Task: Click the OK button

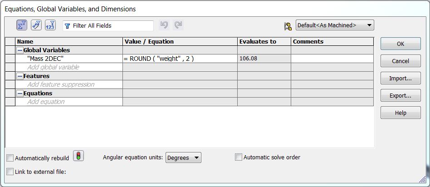Action: pyautogui.click(x=401, y=44)
